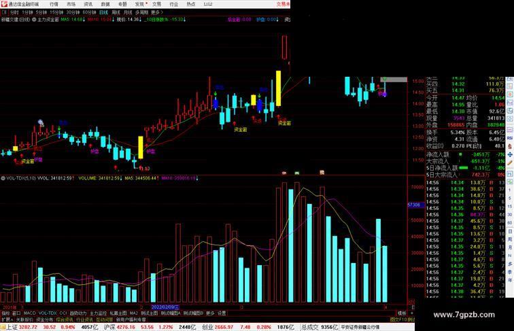Open indicator 设置 button
The height and width of the screenshot is (331, 514).
click(x=222, y=313)
